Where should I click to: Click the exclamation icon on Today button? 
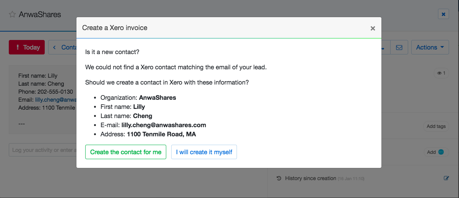(x=17, y=48)
